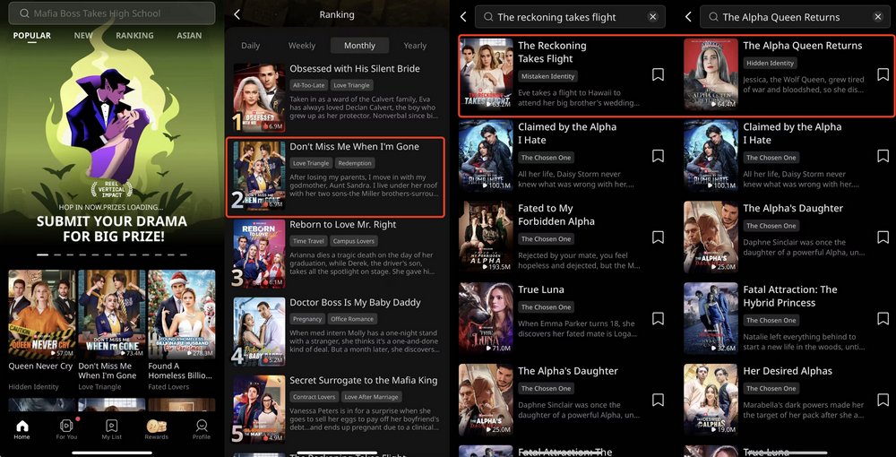Clear 'The Alpha Queen Returns' search text

pyautogui.click(x=877, y=16)
